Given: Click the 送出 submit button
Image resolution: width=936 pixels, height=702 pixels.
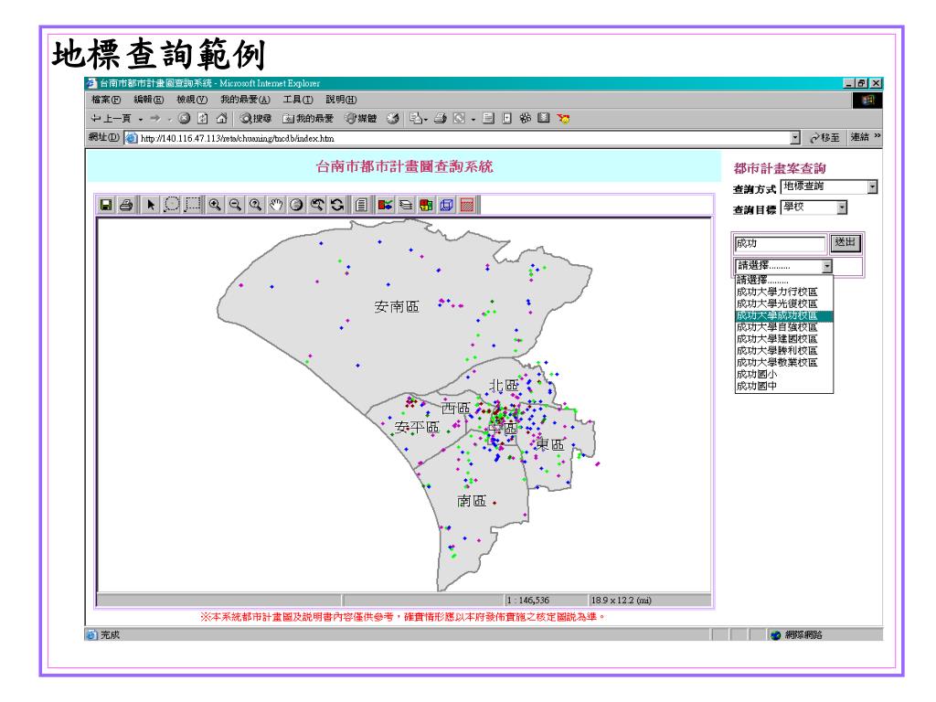Looking at the screenshot, I should [x=846, y=242].
